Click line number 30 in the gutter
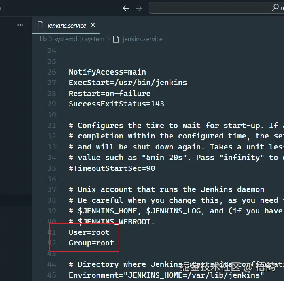Screen dimensions: 284x281 click(x=52, y=115)
